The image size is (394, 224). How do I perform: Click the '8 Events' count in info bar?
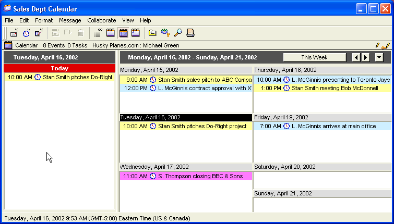pos(54,46)
